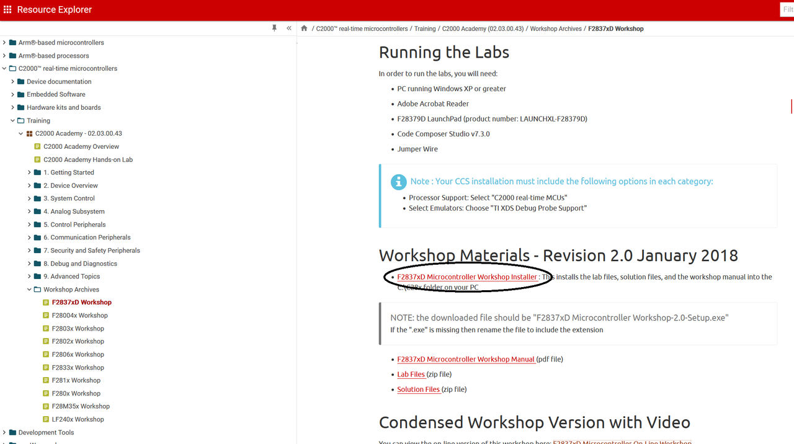Click the Device documentation folder icon

(21, 82)
